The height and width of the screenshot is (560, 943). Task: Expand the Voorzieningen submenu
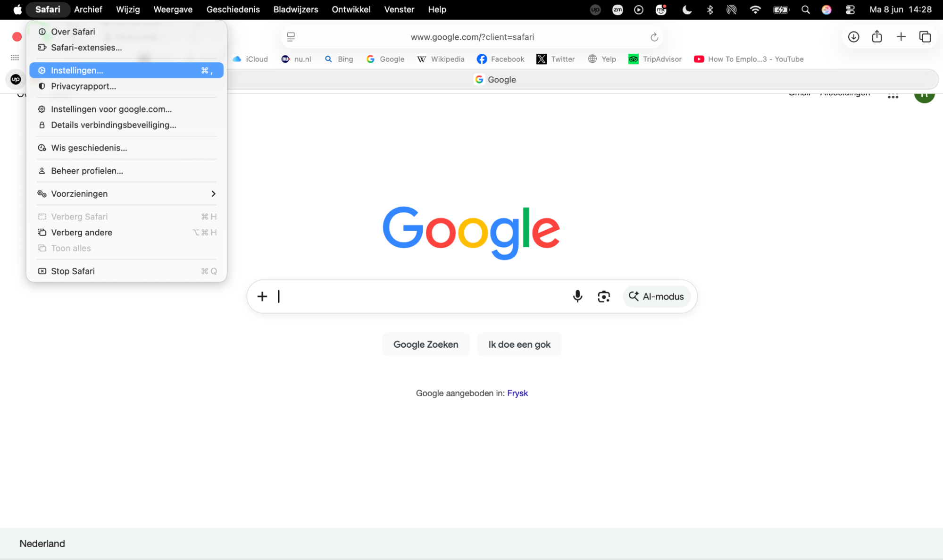(126, 194)
